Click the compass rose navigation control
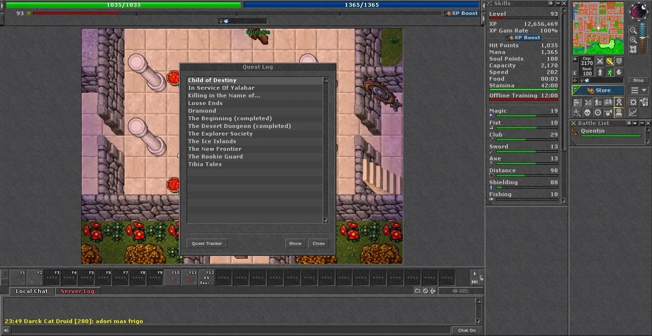Viewport: 652px width, 336px height. point(639,11)
